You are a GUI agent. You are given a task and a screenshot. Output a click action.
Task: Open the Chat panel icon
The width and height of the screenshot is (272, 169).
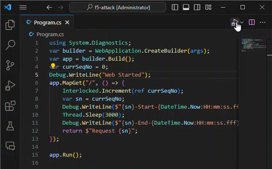click(10, 146)
